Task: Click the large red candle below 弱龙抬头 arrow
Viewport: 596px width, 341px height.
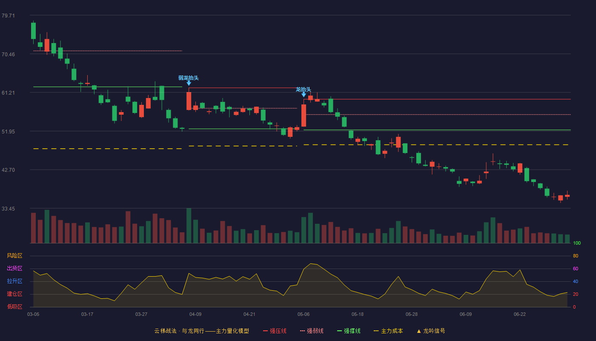Action: click(189, 101)
